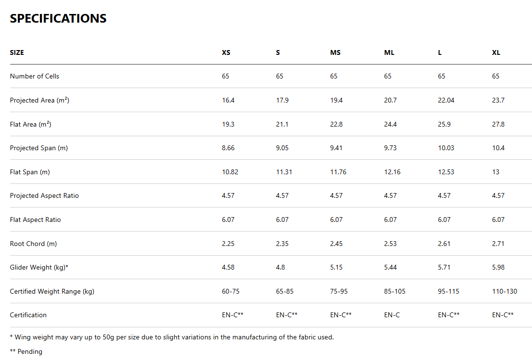Viewport: 532px width, 362px height.
Task: Click the S flat span 11.31
Action: click(284, 172)
